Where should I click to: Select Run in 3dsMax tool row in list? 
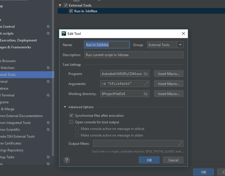tap(141, 11)
